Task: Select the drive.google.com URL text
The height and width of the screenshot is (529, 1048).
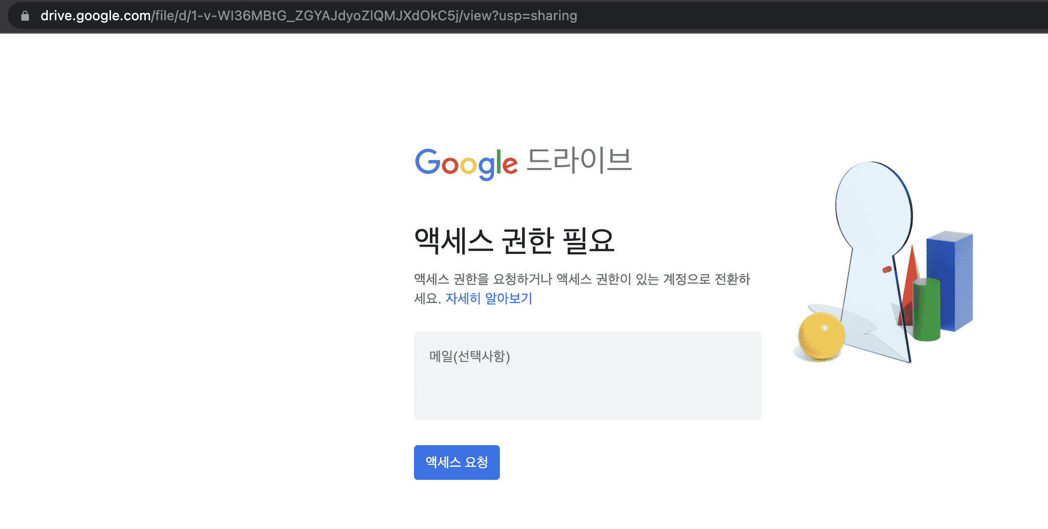Action: pos(309,16)
